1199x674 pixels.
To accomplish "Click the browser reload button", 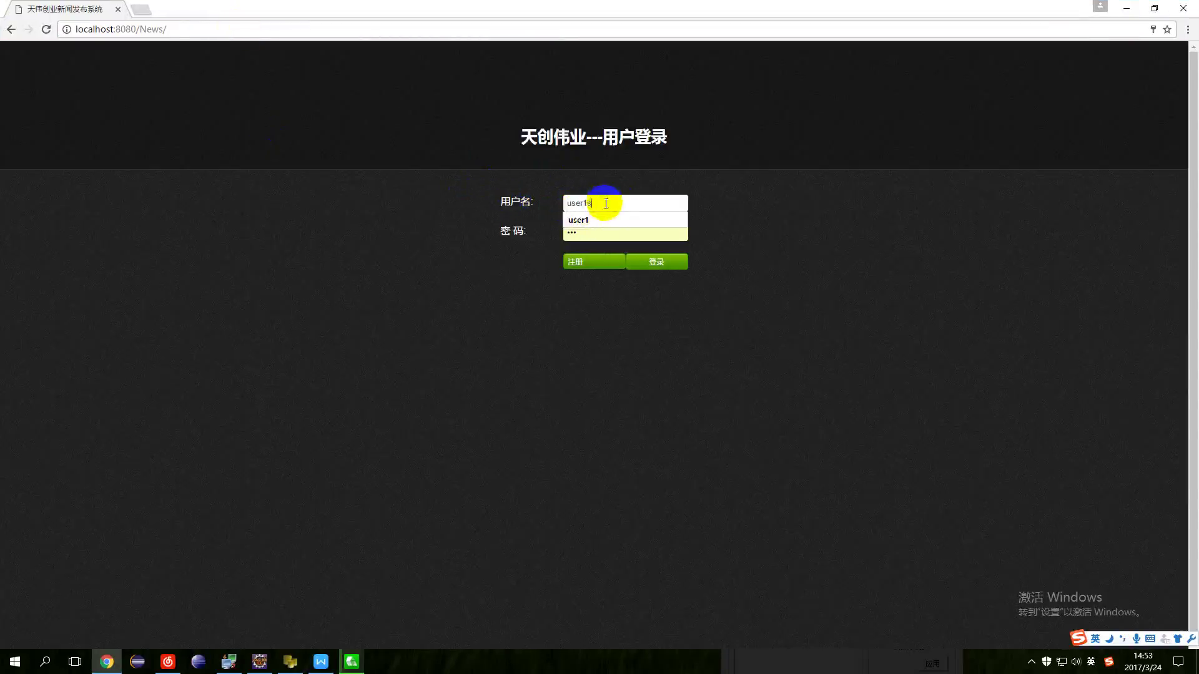I will (x=46, y=29).
